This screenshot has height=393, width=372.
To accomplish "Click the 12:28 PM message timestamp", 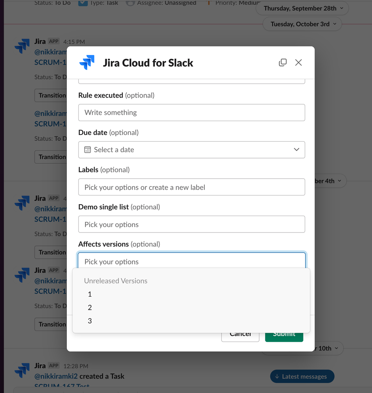I will [76, 366].
